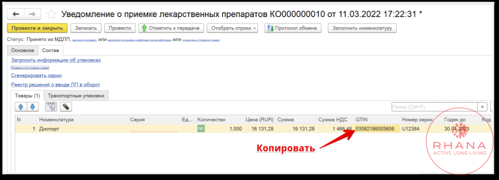
Task: Open the Отобрать строки dropdown
Action: [x=232, y=28]
